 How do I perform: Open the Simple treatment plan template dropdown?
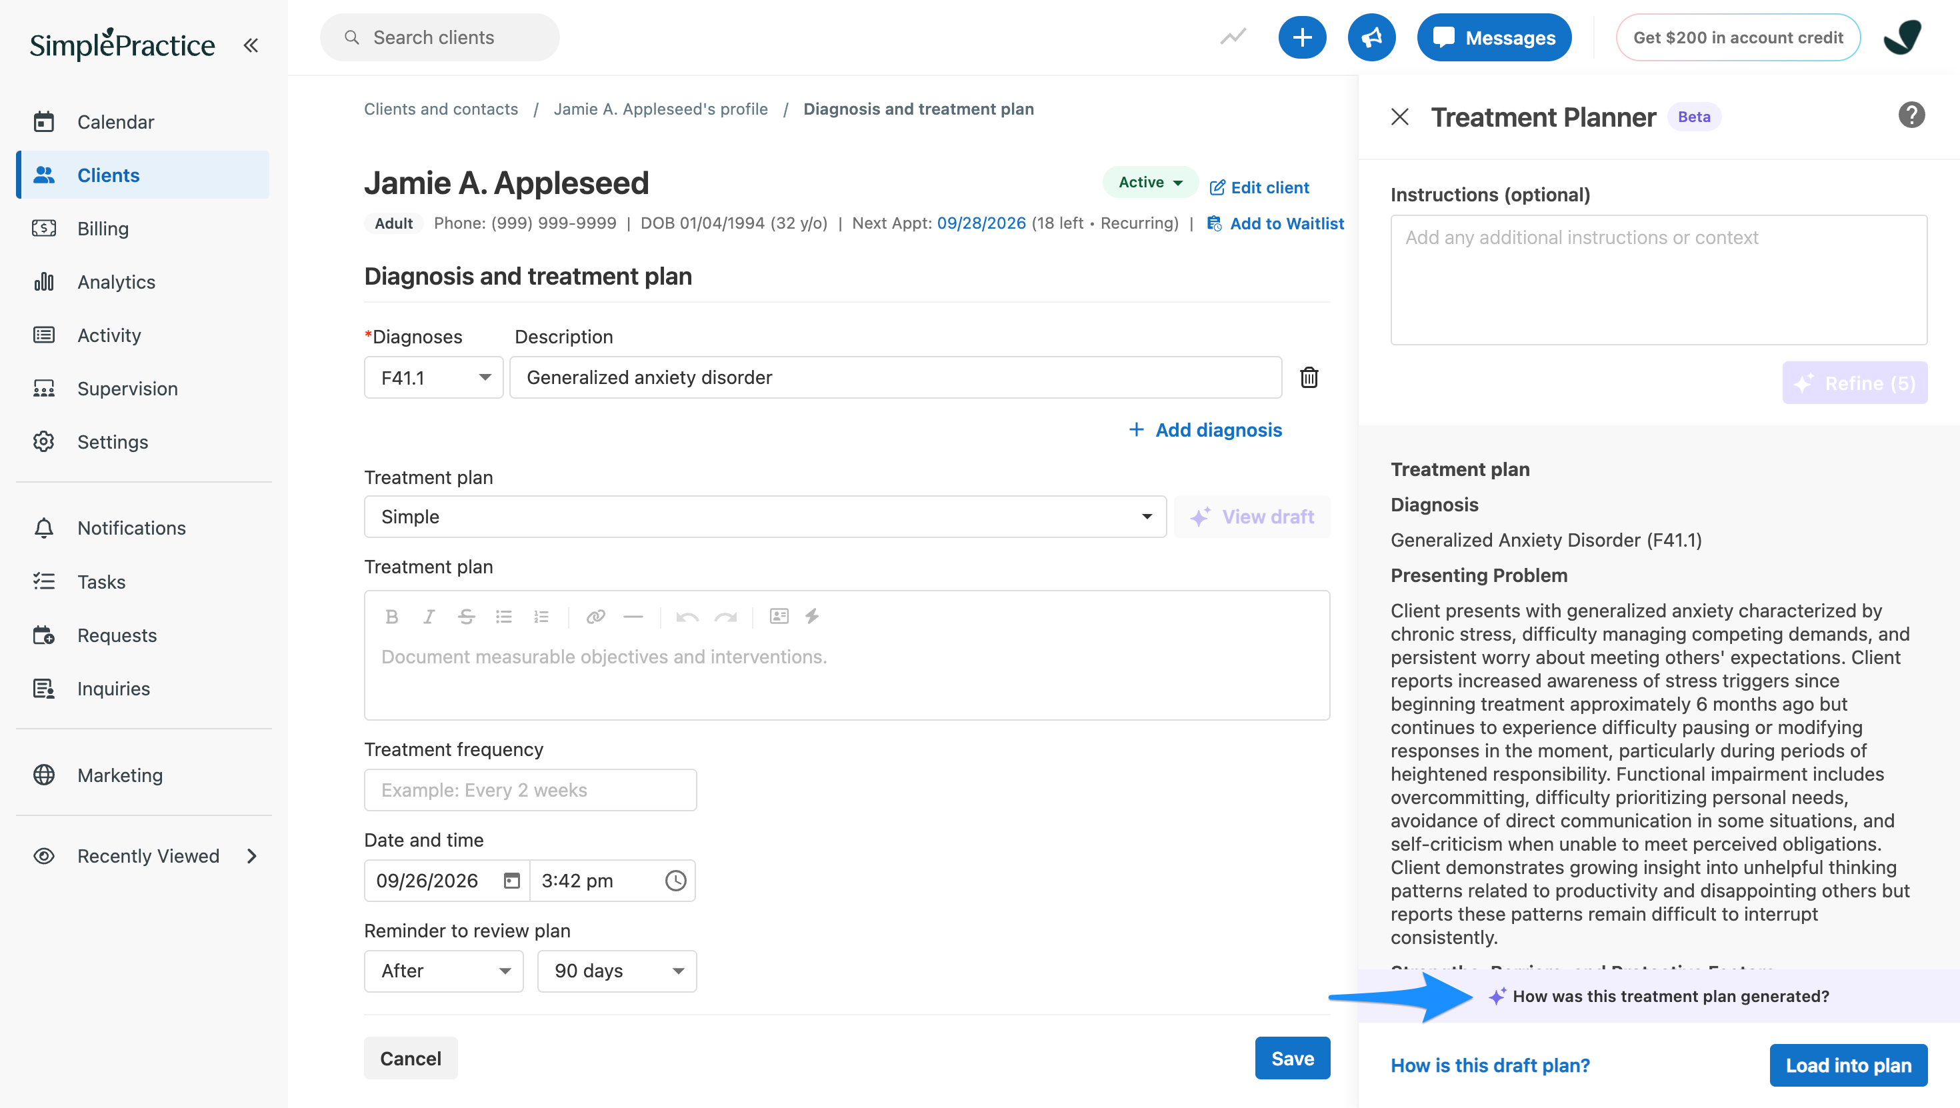(765, 517)
